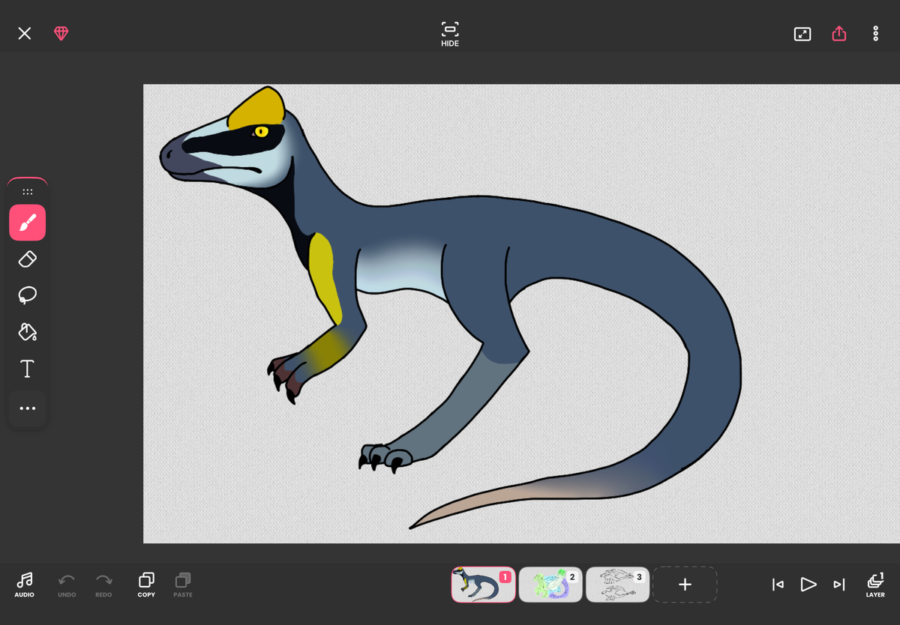Copy the current frame
Image resolution: width=900 pixels, height=625 pixels.
146,585
